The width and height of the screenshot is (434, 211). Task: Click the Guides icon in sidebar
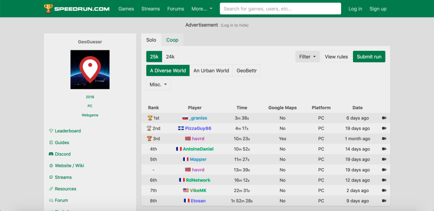tap(51, 143)
